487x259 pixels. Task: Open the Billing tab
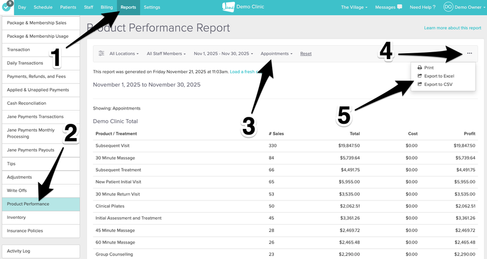[x=107, y=7]
